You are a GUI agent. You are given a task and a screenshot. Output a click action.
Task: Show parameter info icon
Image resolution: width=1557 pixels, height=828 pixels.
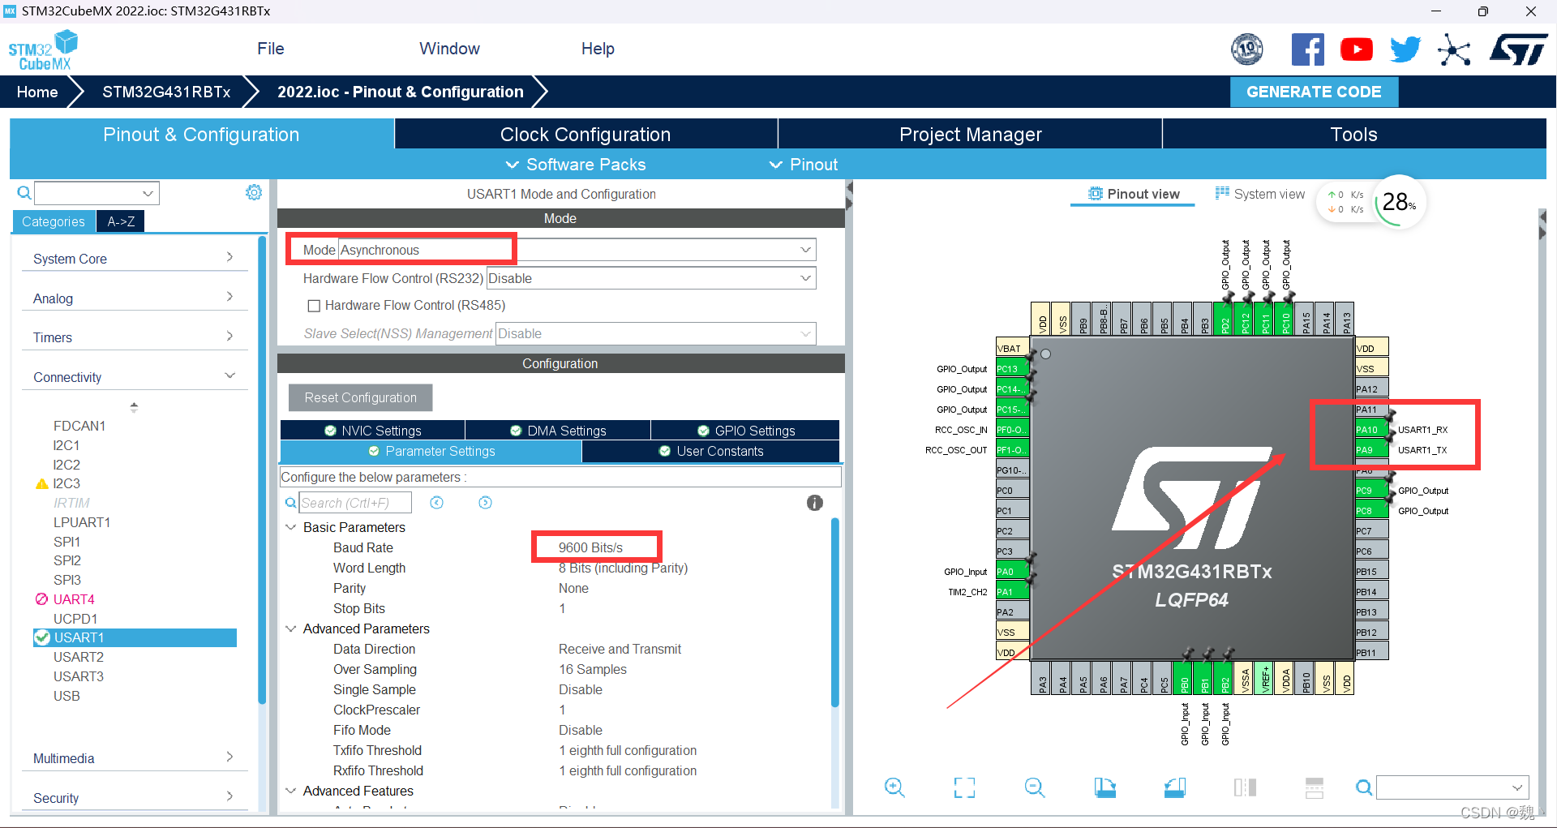click(815, 503)
